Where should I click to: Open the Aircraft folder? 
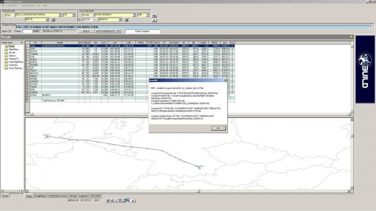pos(10,53)
